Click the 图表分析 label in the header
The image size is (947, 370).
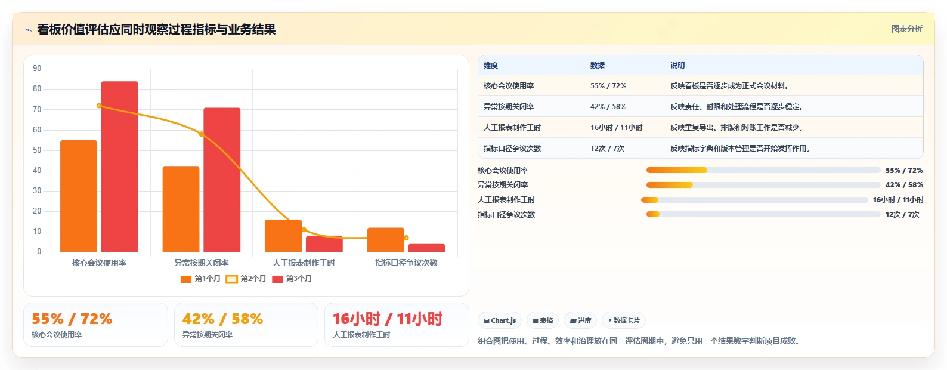[906, 29]
